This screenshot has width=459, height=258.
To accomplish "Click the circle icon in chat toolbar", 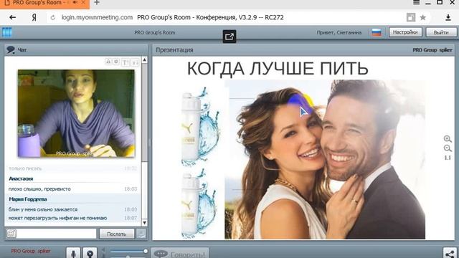I will (x=116, y=62).
